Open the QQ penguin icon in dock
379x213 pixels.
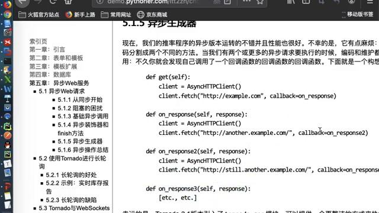click(x=8, y=145)
